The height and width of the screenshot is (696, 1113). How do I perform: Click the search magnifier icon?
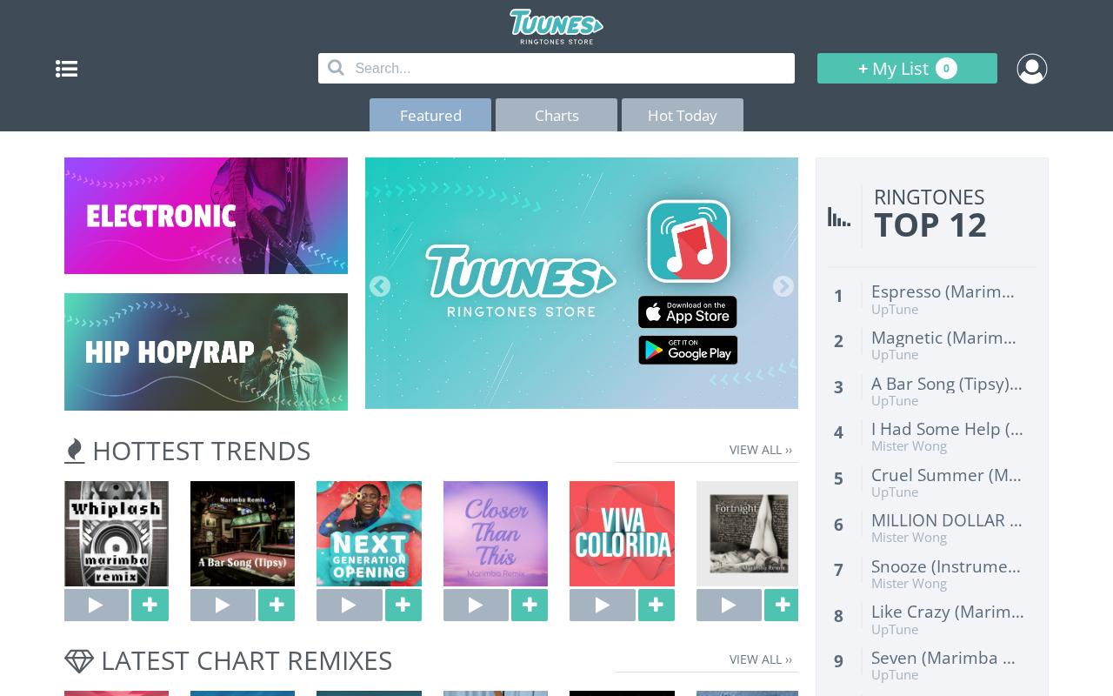pyautogui.click(x=336, y=68)
